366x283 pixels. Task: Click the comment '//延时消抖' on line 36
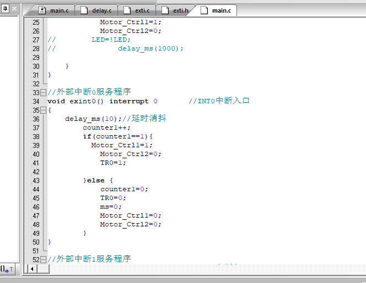click(x=144, y=119)
